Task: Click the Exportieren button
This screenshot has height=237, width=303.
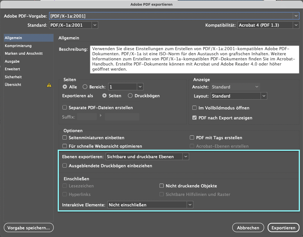Action: point(283,228)
